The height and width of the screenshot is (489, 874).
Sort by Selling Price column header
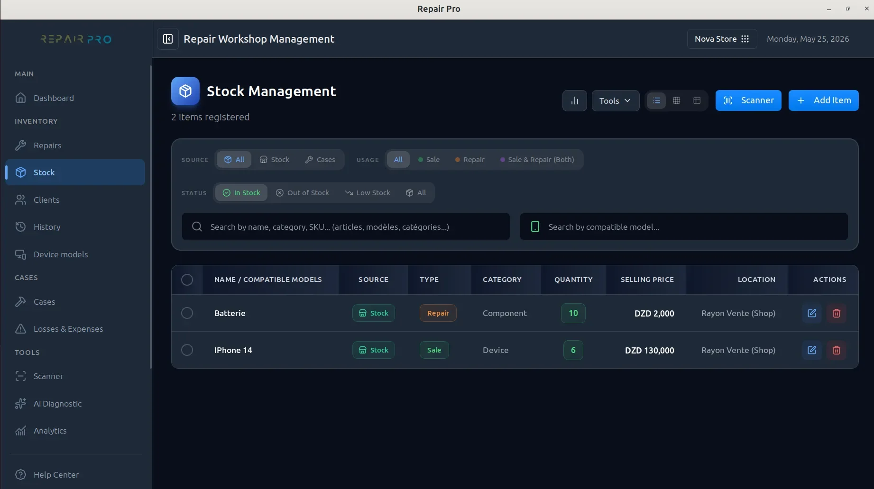click(647, 280)
